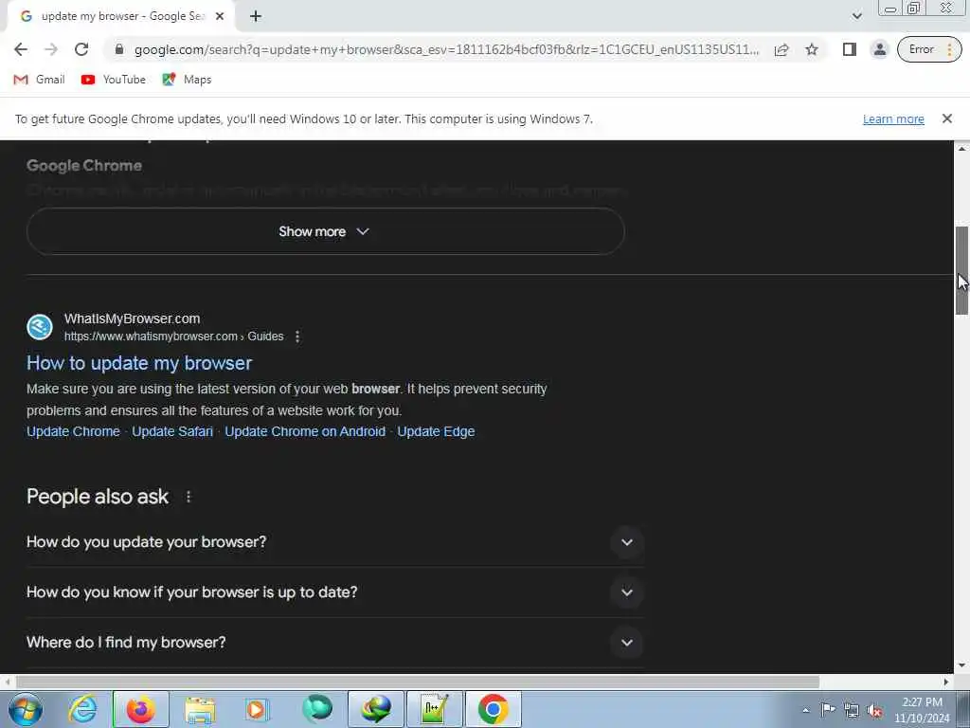Viewport: 970px width, 728px height.
Task: Open the Update Chrome sitelink
Action: 73,431
